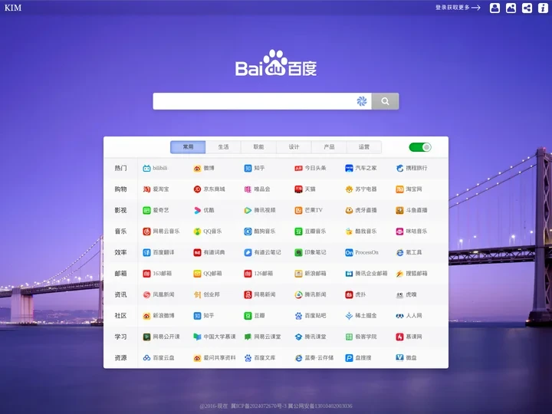Open the wallpaper image icon in top bar
Viewport: 552px width, 414px height.
(x=511, y=8)
